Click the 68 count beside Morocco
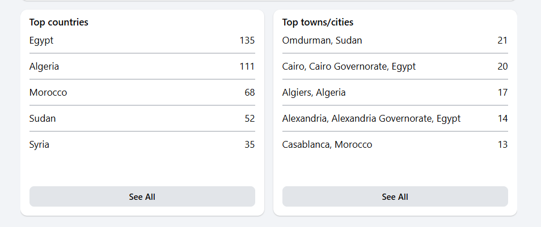The height and width of the screenshot is (227, 541). tap(250, 92)
